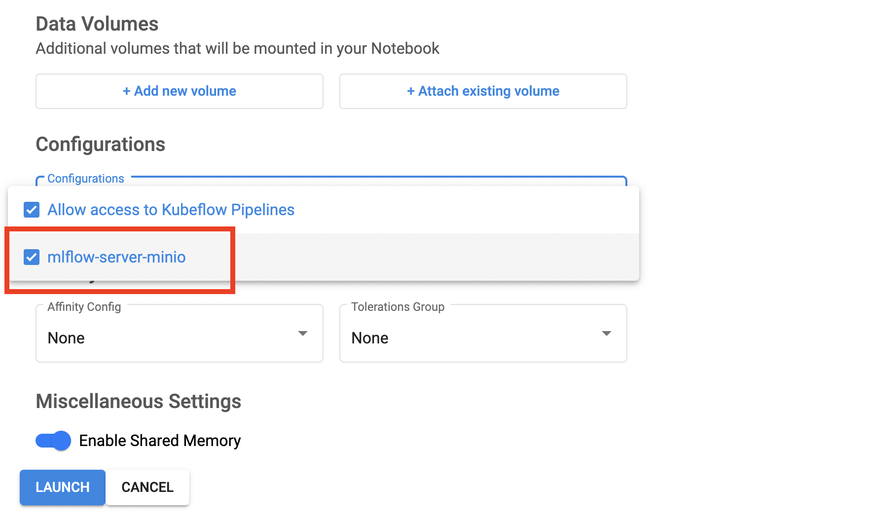Screen dimensions: 871x524
Task: Uncheck the mlflow-server-minio checkbox
Action: click(x=32, y=257)
